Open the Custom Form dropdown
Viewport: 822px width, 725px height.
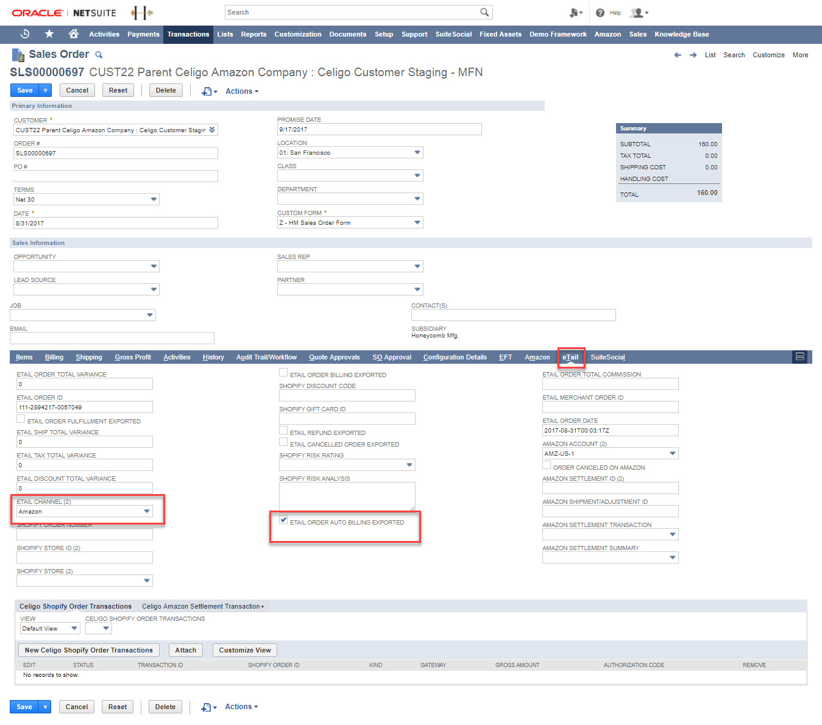point(417,222)
